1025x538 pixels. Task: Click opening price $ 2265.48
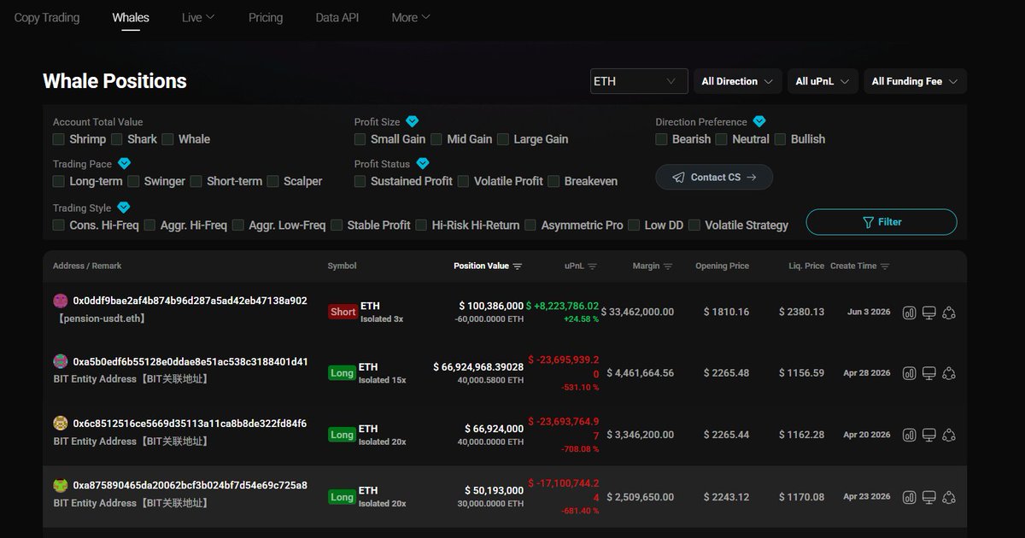click(726, 373)
